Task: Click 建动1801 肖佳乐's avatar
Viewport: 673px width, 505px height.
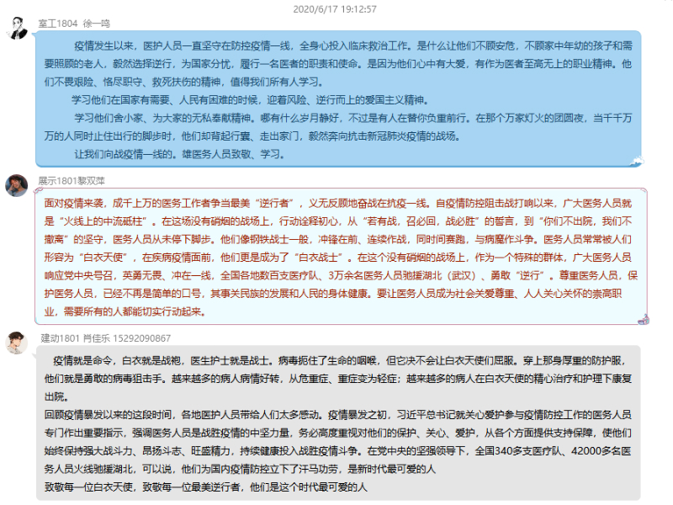Action: [x=17, y=343]
